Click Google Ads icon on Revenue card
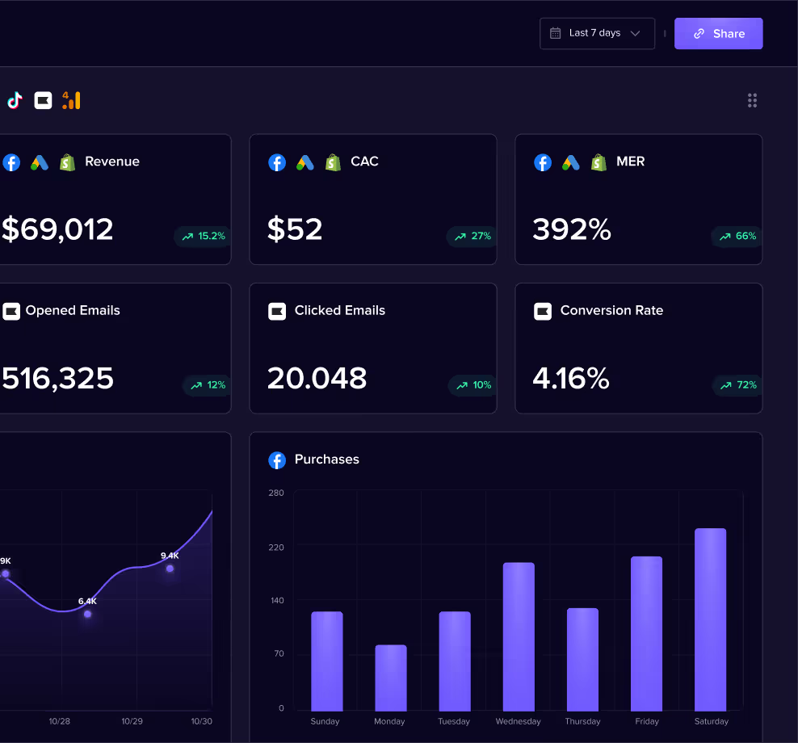 [x=40, y=162]
